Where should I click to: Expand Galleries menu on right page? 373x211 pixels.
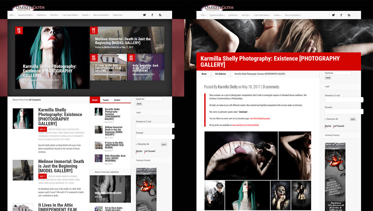[x=233, y=15]
